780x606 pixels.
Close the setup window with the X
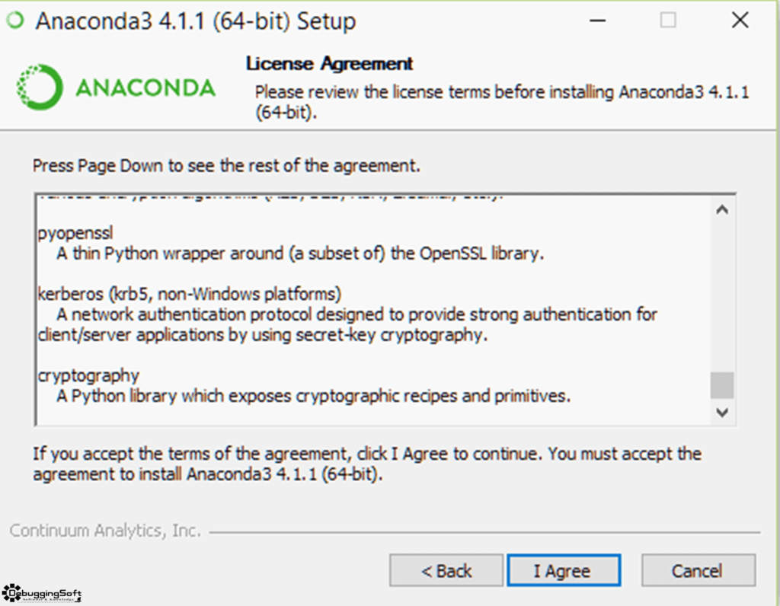(740, 21)
